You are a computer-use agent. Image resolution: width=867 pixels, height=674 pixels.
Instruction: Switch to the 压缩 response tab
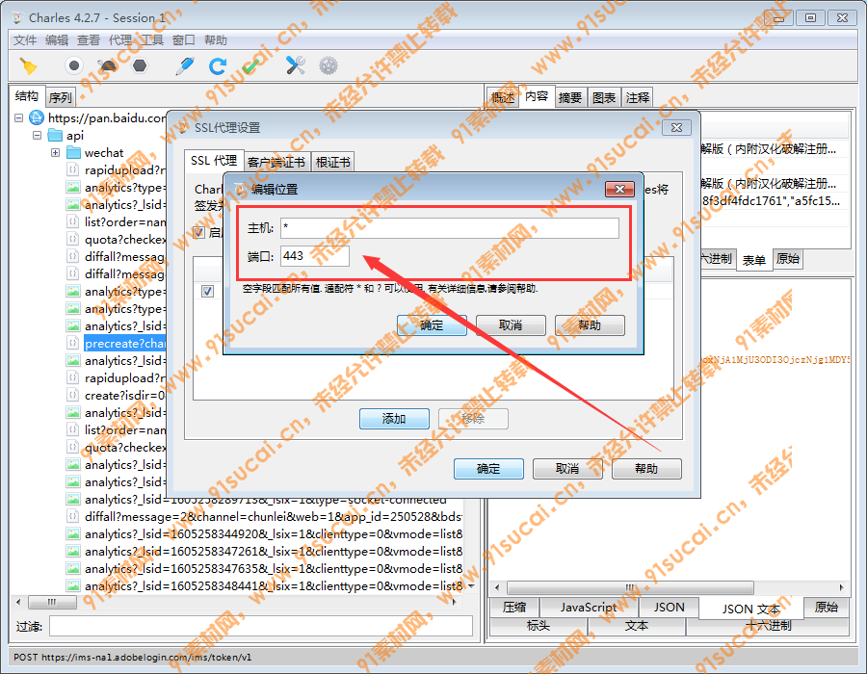514,608
